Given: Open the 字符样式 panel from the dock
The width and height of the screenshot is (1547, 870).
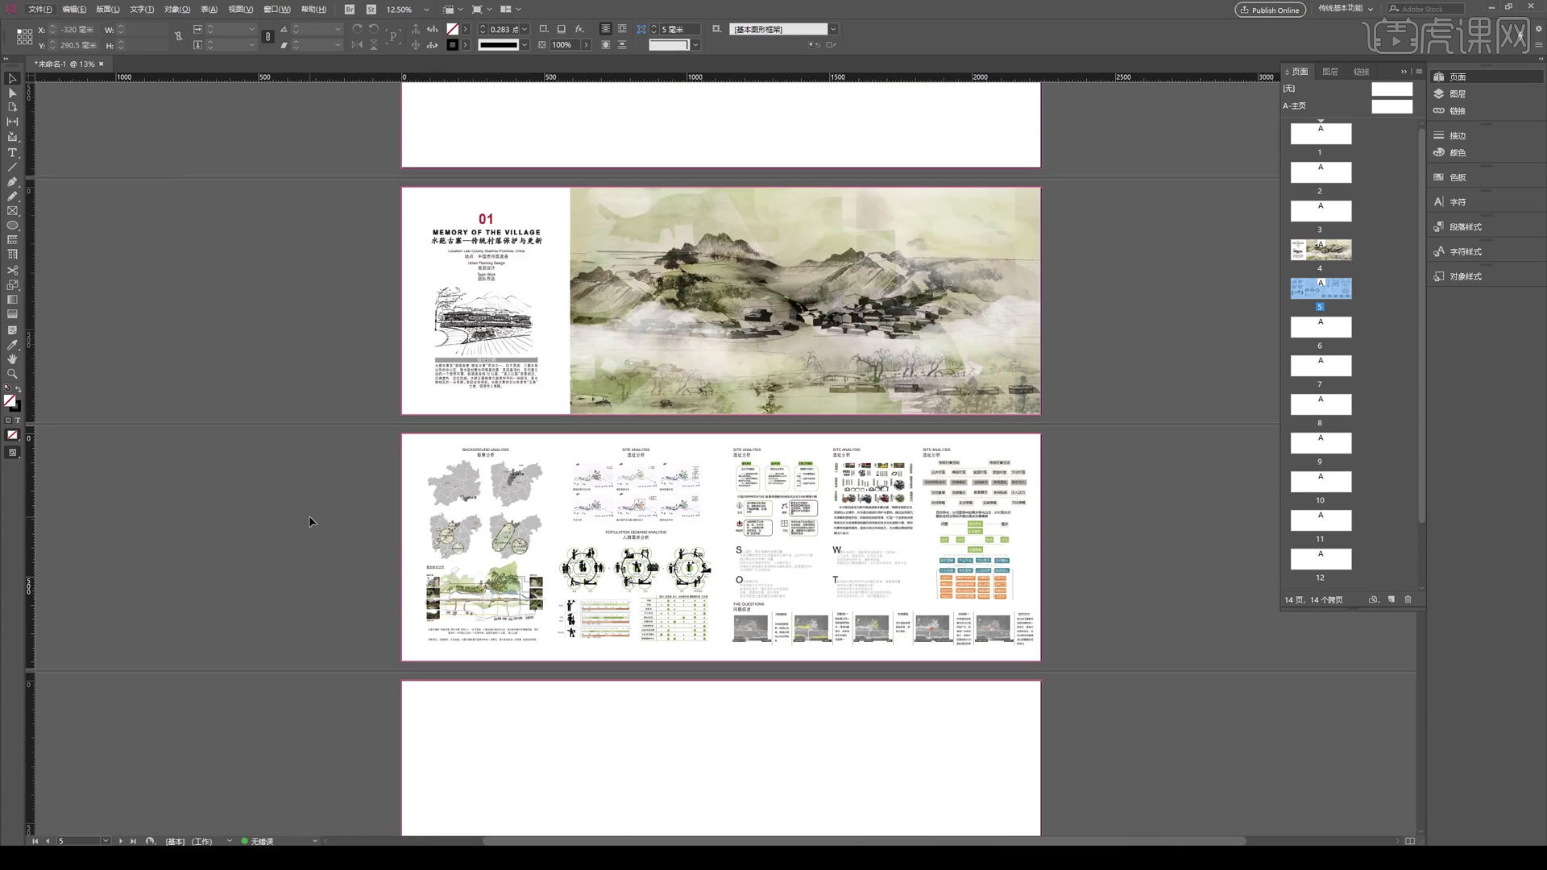Looking at the screenshot, I should [1466, 252].
